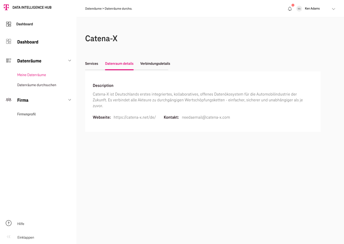Switch to the Services tab
Viewport: 344px width, 244px height.
click(91, 64)
